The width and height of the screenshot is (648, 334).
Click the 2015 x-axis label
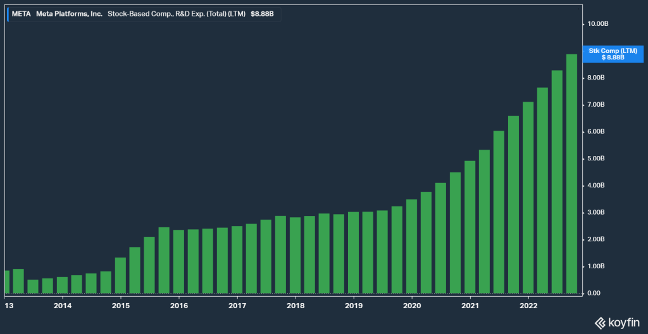[x=121, y=306]
